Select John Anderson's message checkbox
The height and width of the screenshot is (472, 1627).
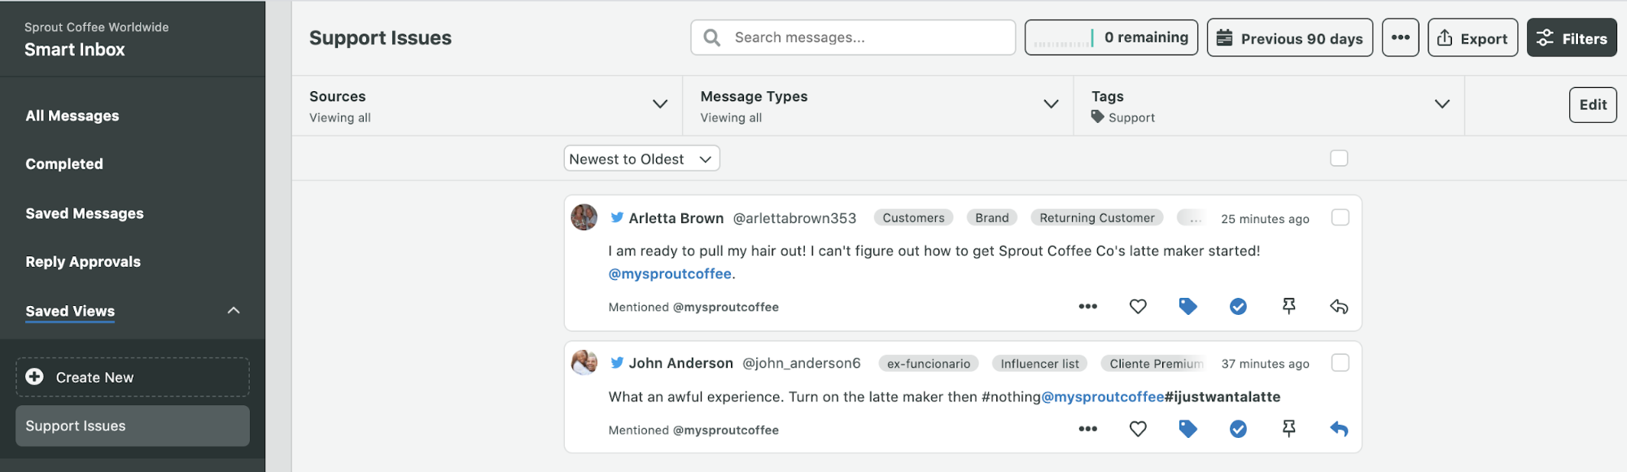point(1340,362)
